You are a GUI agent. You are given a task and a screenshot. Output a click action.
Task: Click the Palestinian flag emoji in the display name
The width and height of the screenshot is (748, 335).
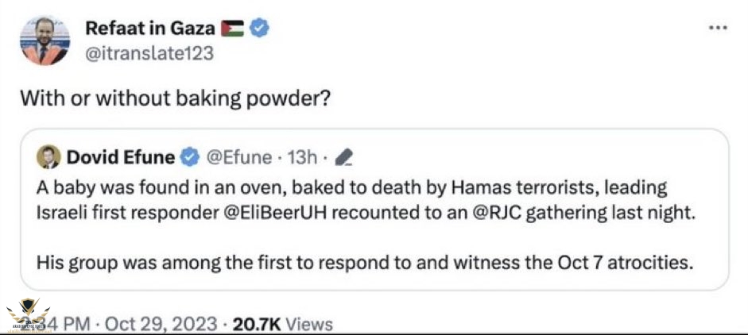tap(234, 29)
